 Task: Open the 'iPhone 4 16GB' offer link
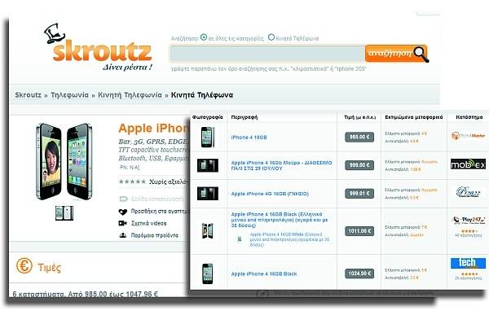[x=249, y=137]
